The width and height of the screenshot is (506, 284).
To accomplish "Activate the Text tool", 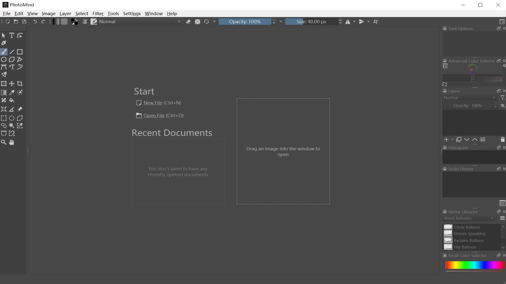I will click(x=11, y=35).
